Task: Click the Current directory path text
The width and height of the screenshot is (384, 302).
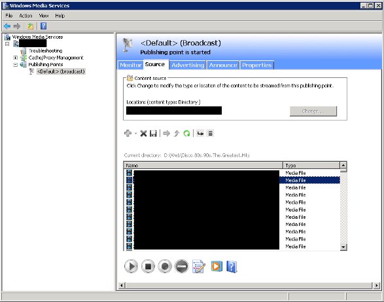Action: coord(207,155)
